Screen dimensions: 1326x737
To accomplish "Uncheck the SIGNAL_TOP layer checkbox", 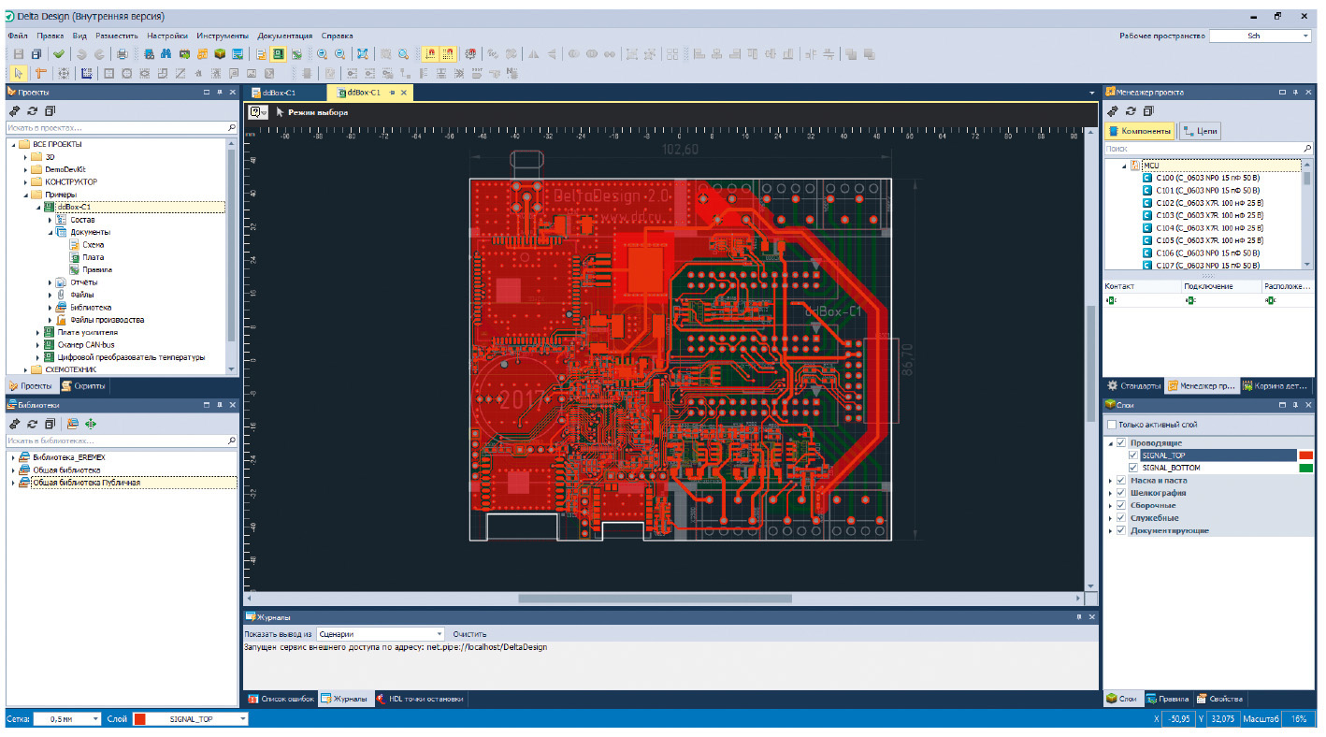I will (x=1133, y=455).
